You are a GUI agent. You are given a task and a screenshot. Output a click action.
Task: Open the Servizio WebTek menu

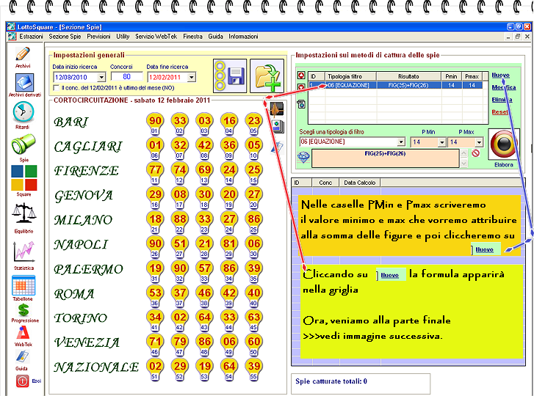click(156, 37)
